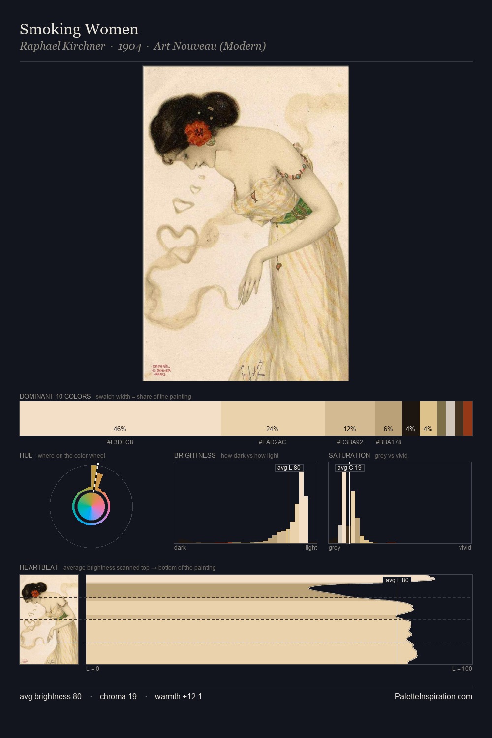Click the hue color wheel center

pos(91,507)
